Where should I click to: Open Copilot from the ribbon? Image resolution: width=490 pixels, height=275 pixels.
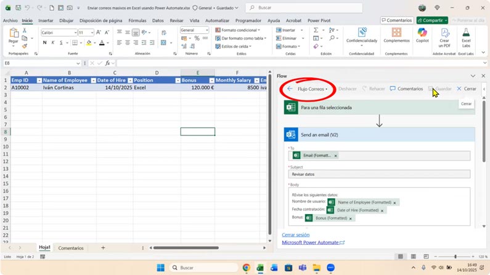pyautogui.click(x=422, y=36)
